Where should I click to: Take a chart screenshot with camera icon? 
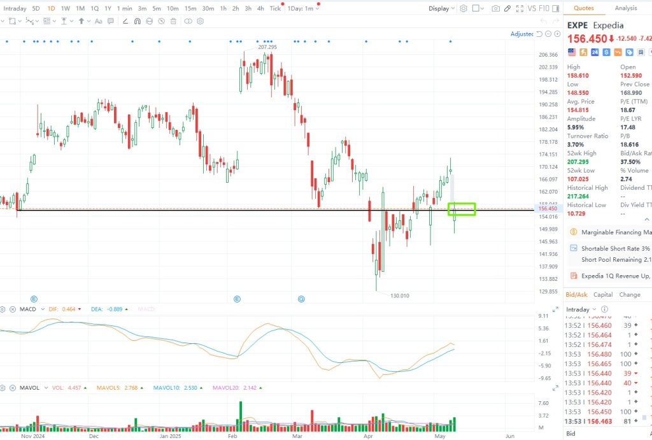pyautogui.click(x=495, y=8)
